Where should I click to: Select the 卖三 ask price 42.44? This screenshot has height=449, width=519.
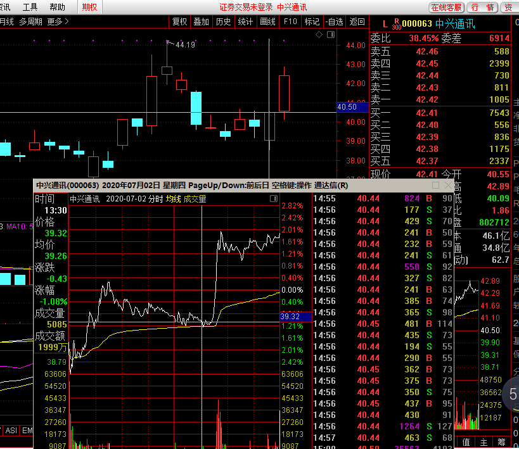pyautogui.click(x=427, y=75)
